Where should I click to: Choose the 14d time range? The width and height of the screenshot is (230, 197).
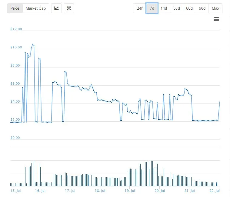pyautogui.click(x=164, y=8)
